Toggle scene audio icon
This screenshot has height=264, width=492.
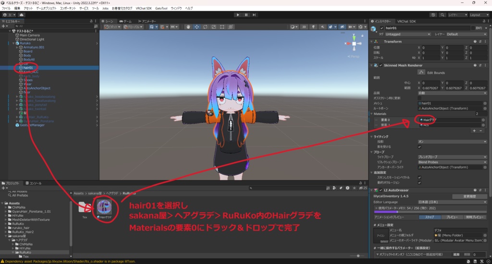coord(322,27)
